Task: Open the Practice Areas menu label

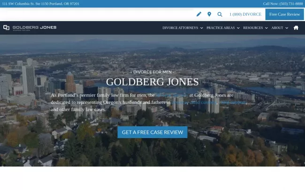Action: point(221,28)
